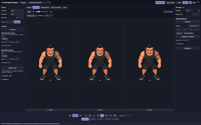Expand the Direction order section
The image size is (201, 125).
pos(7,76)
